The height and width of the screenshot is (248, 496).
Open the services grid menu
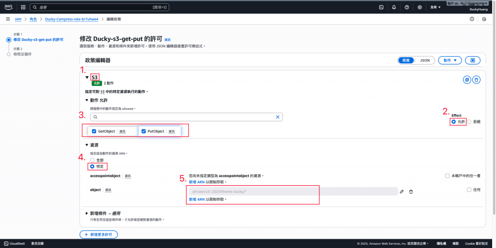click(x=23, y=7)
